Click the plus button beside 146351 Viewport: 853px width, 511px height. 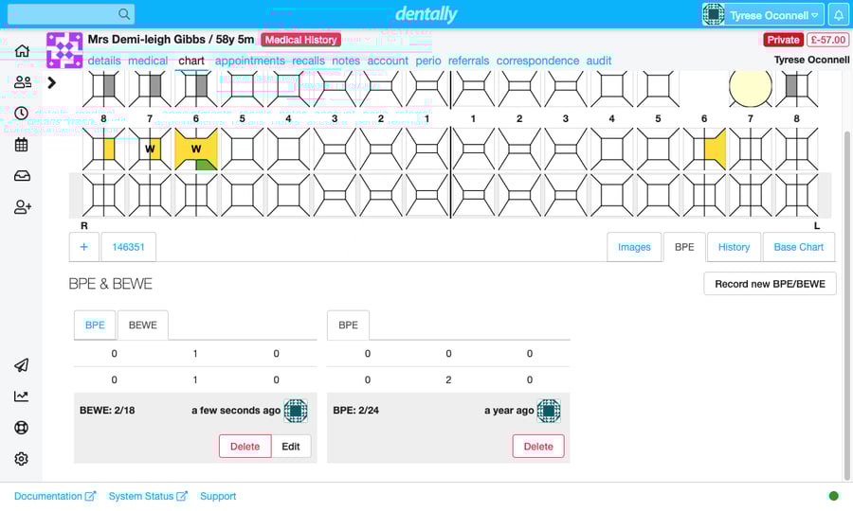83,247
